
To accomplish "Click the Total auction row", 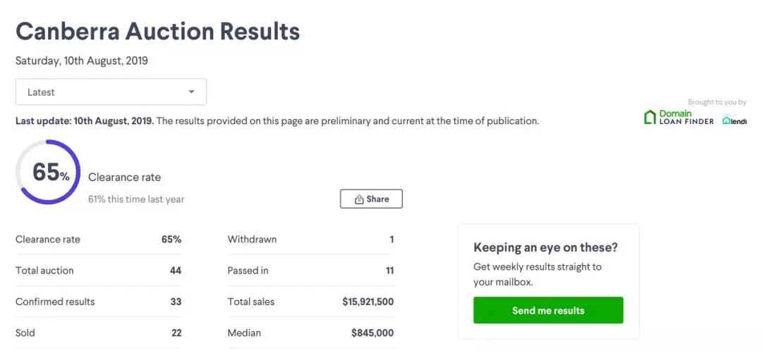I will (x=98, y=271).
